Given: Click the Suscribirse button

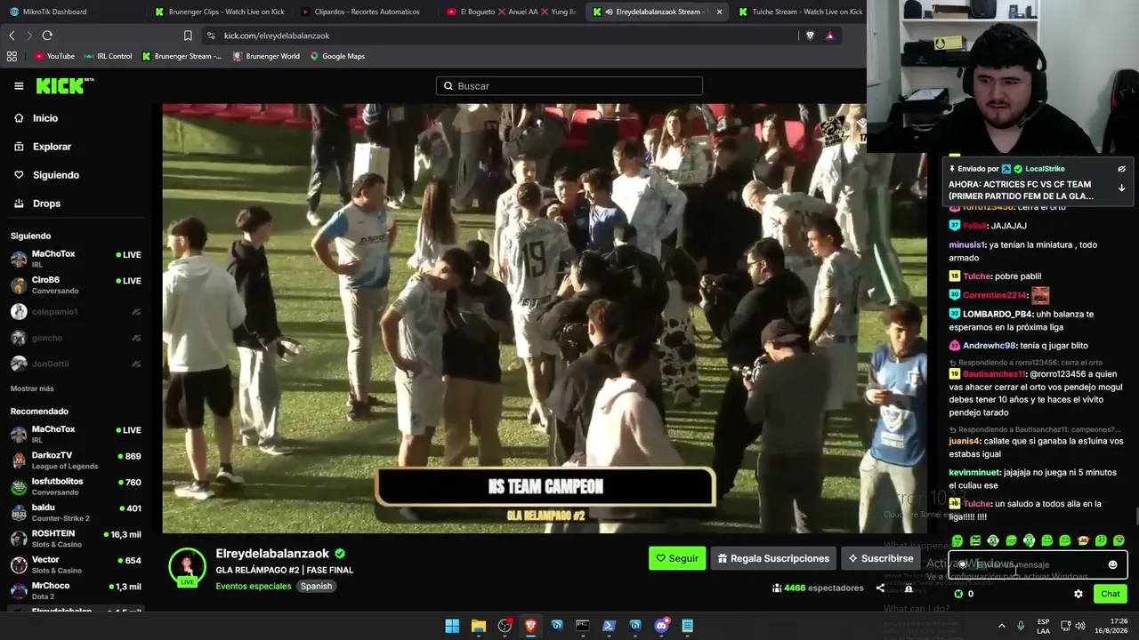Looking at the screenshot, I should [x=881, y=558].
